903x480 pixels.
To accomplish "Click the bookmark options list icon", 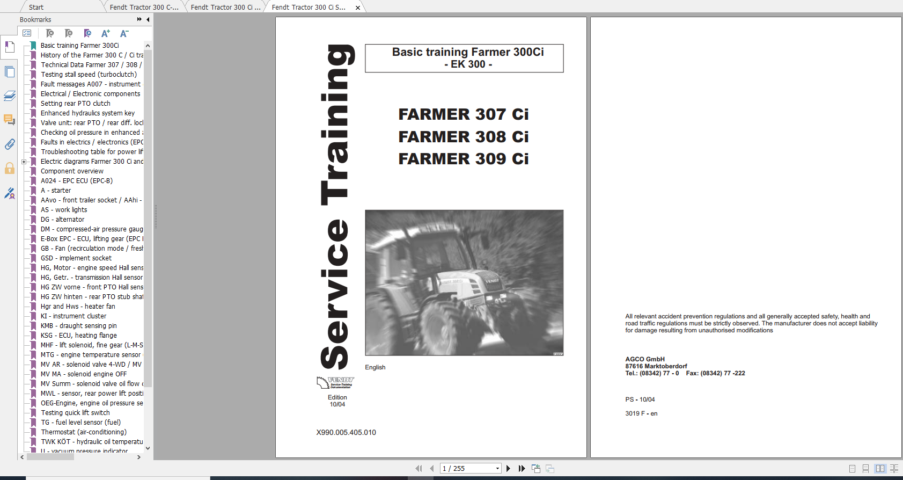I will (27, 33).
